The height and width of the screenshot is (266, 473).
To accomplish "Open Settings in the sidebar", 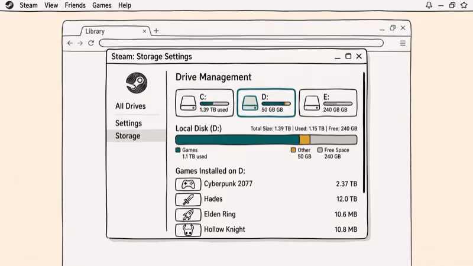I will pos(128,123).
